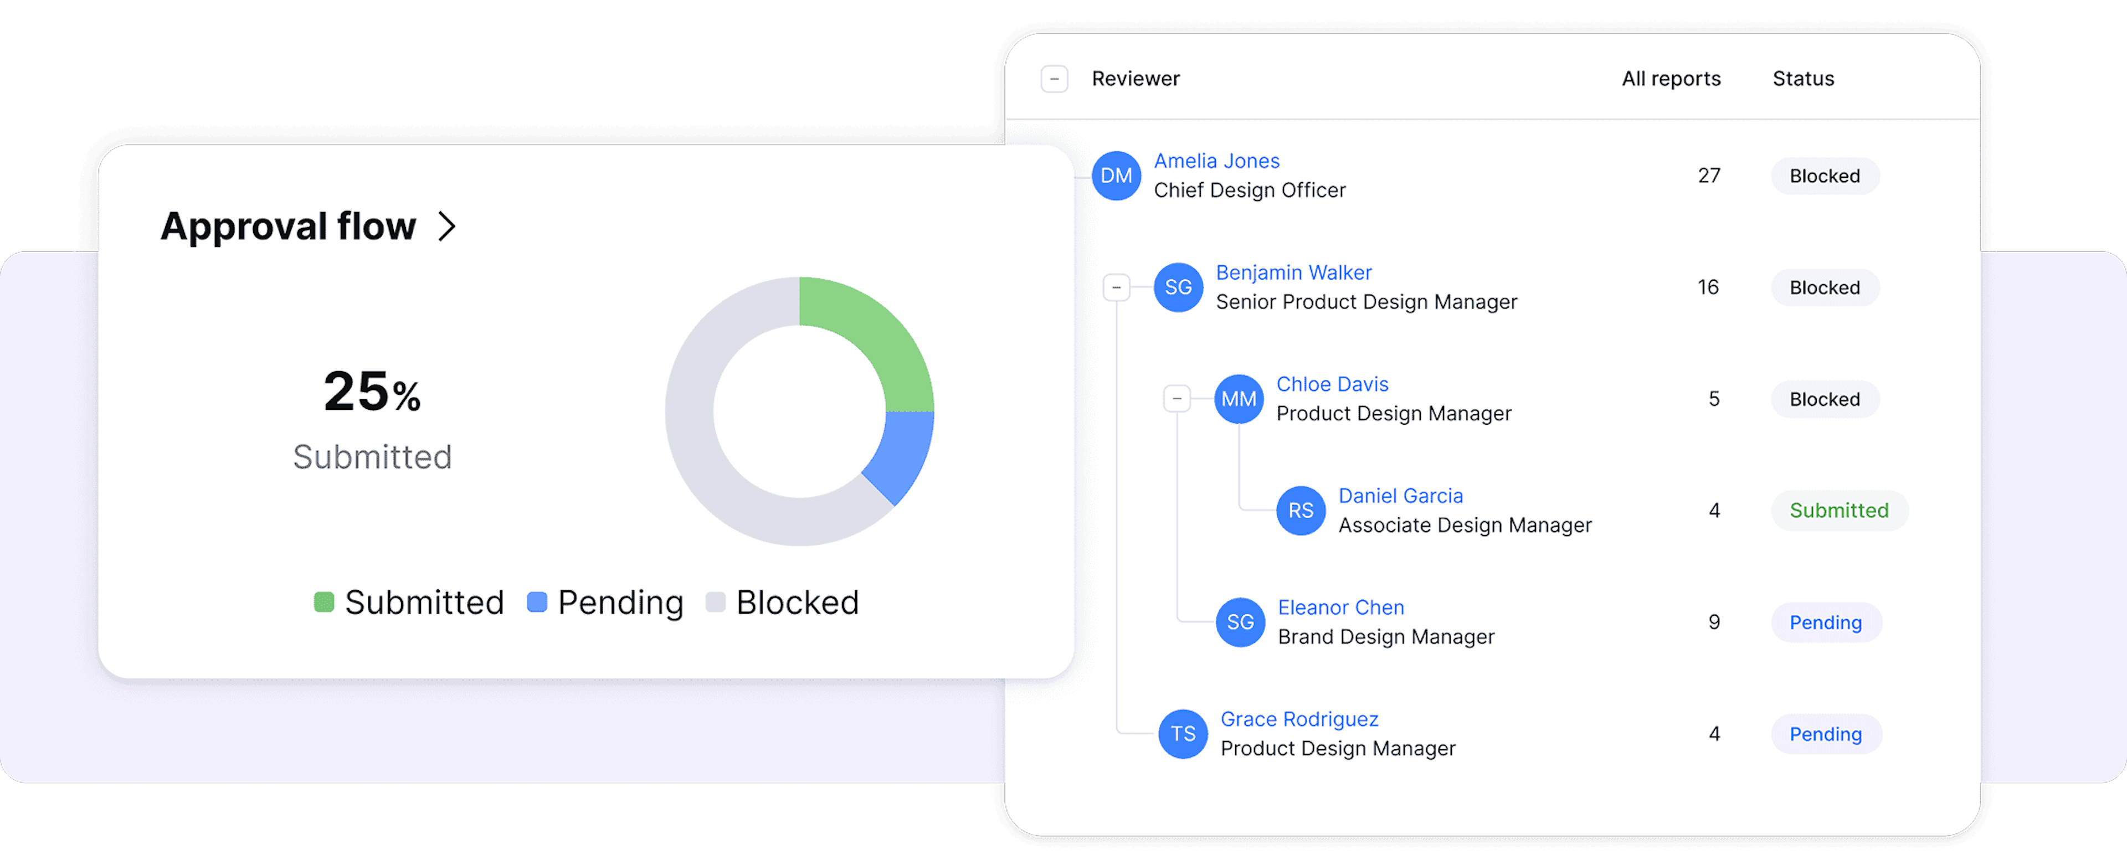The image size is (2127, 865).
Task: Open Daniel Garcia profile link
Action: 1400,496
